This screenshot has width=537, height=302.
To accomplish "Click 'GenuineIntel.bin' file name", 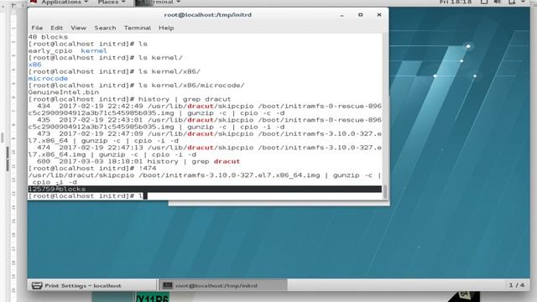I will [64, 92].
